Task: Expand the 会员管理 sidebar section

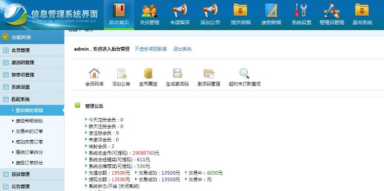Action: point(32,50)
